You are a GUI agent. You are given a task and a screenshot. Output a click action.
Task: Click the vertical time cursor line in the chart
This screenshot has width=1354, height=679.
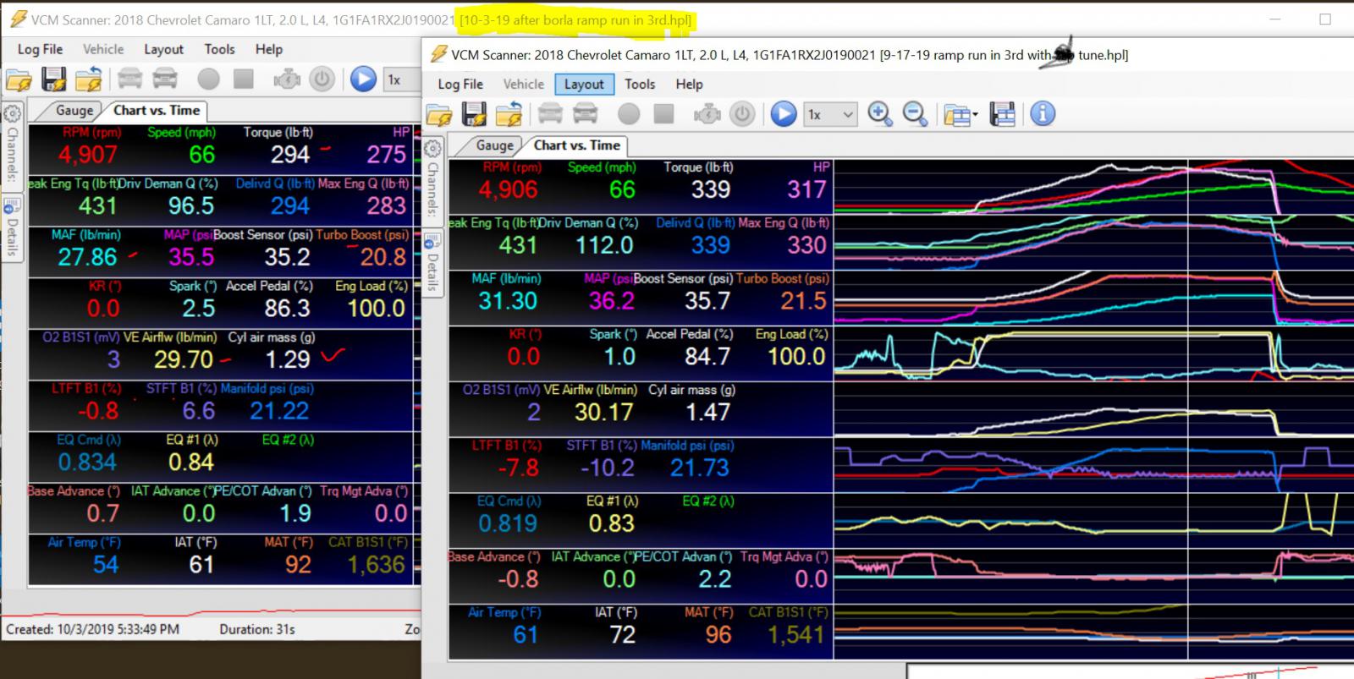coord(1188,408)
